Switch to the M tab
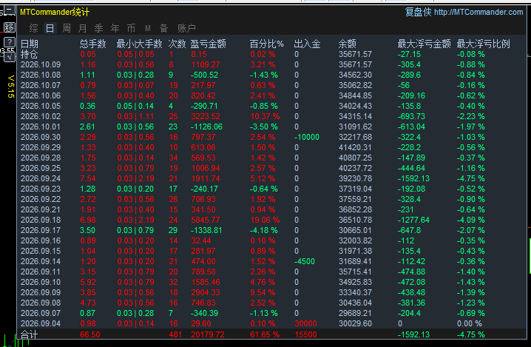This screenshot has width=531, height=347. coord(148,28)
